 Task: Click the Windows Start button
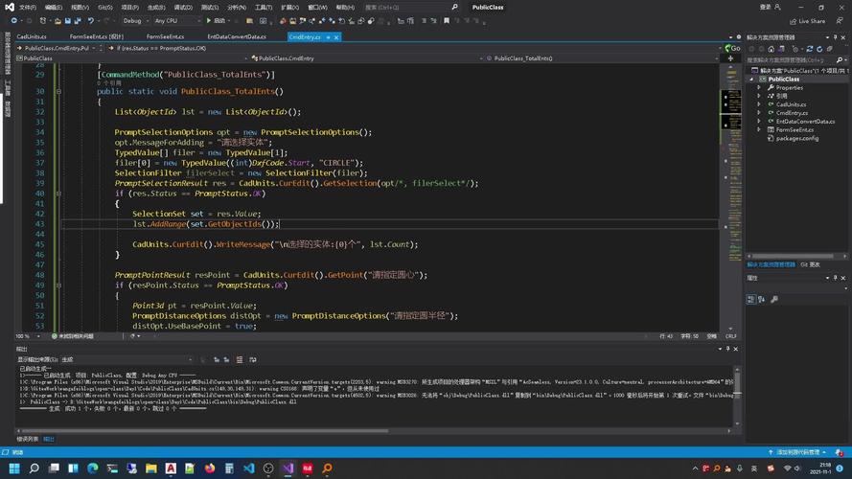[14, 468]
